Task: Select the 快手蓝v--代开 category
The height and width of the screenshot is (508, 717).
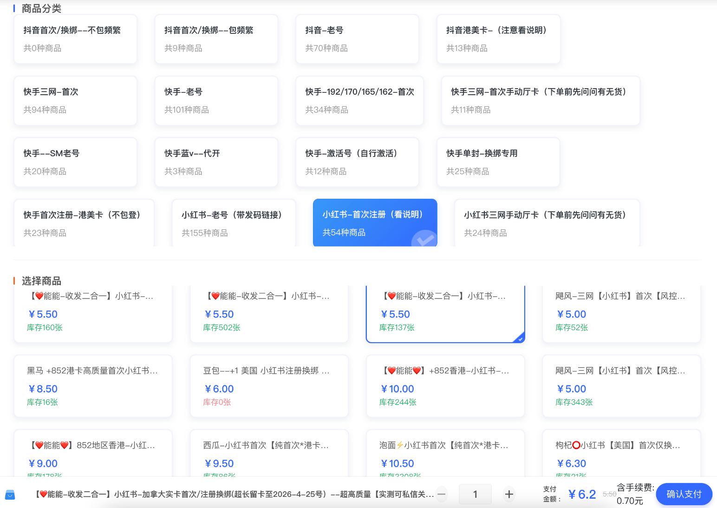Action: pos(216,162)
